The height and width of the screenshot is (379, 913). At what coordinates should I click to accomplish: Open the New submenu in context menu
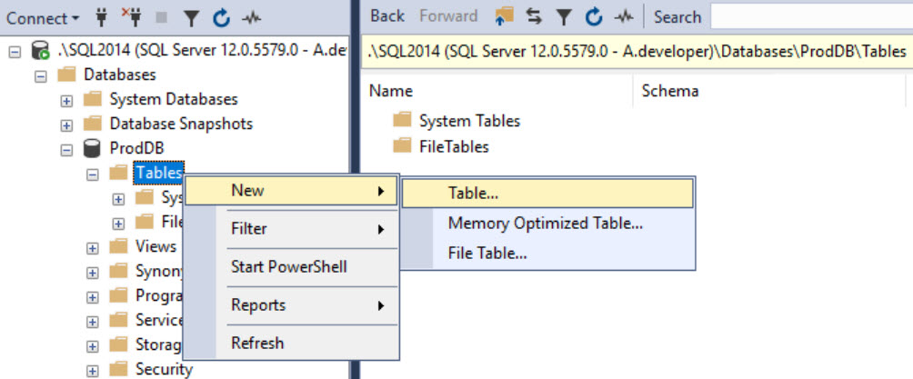point(291,190)
